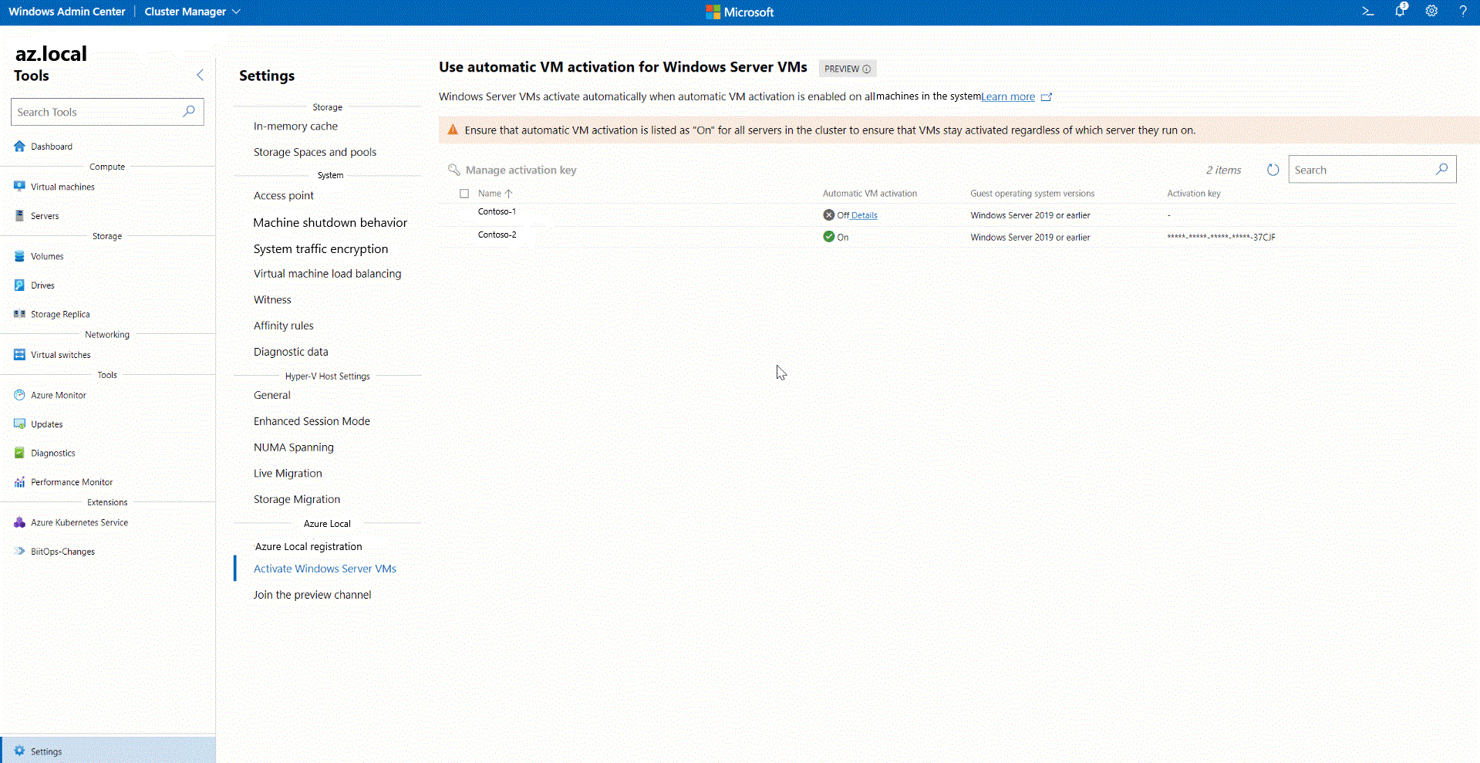Click the magnifier in the table Search box
The height and width of the screenshot is (763, 1480).
(x=1441, y=170)
